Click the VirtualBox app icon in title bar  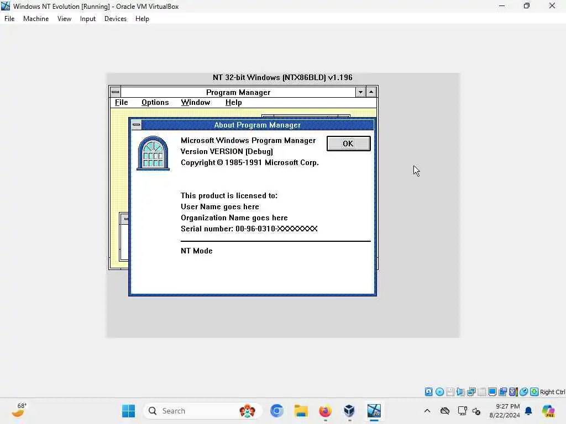point(6,6)
